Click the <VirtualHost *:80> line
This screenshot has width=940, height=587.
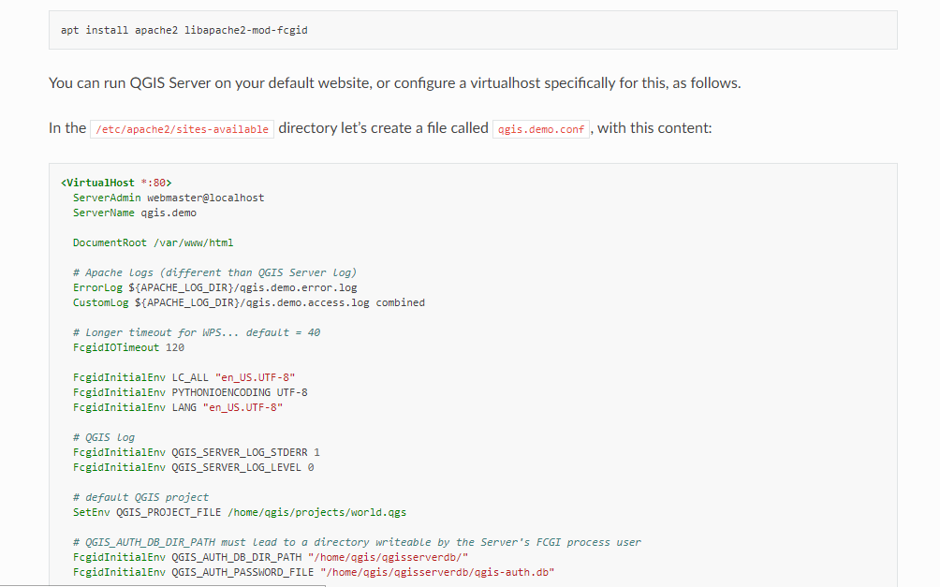tap(116, 183)
